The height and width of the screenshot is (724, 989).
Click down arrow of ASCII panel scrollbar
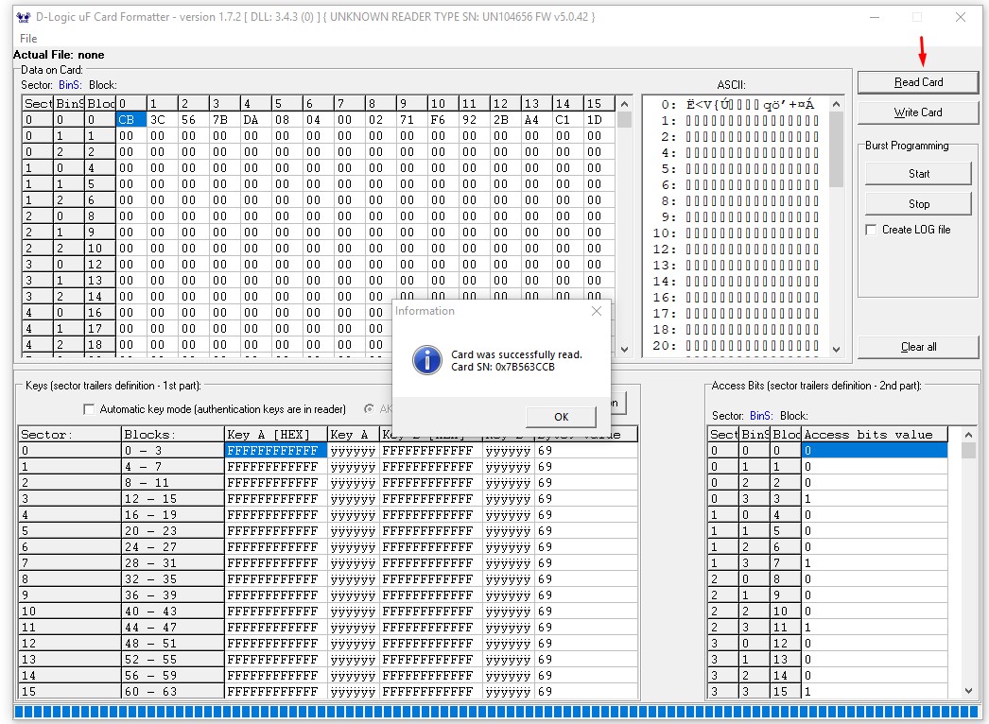click(x=837, y=349)
